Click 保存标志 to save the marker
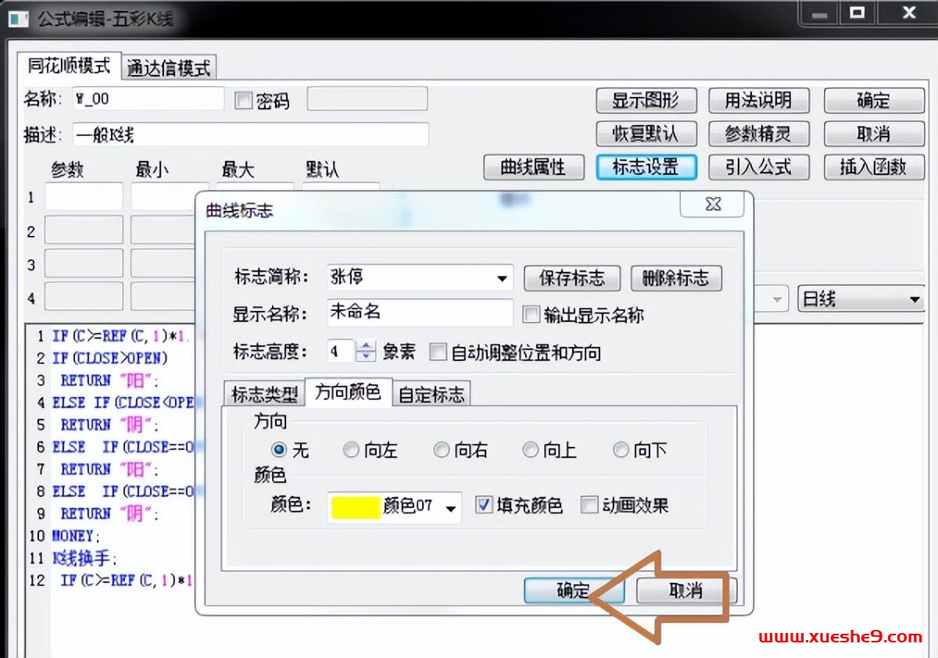 571,278
